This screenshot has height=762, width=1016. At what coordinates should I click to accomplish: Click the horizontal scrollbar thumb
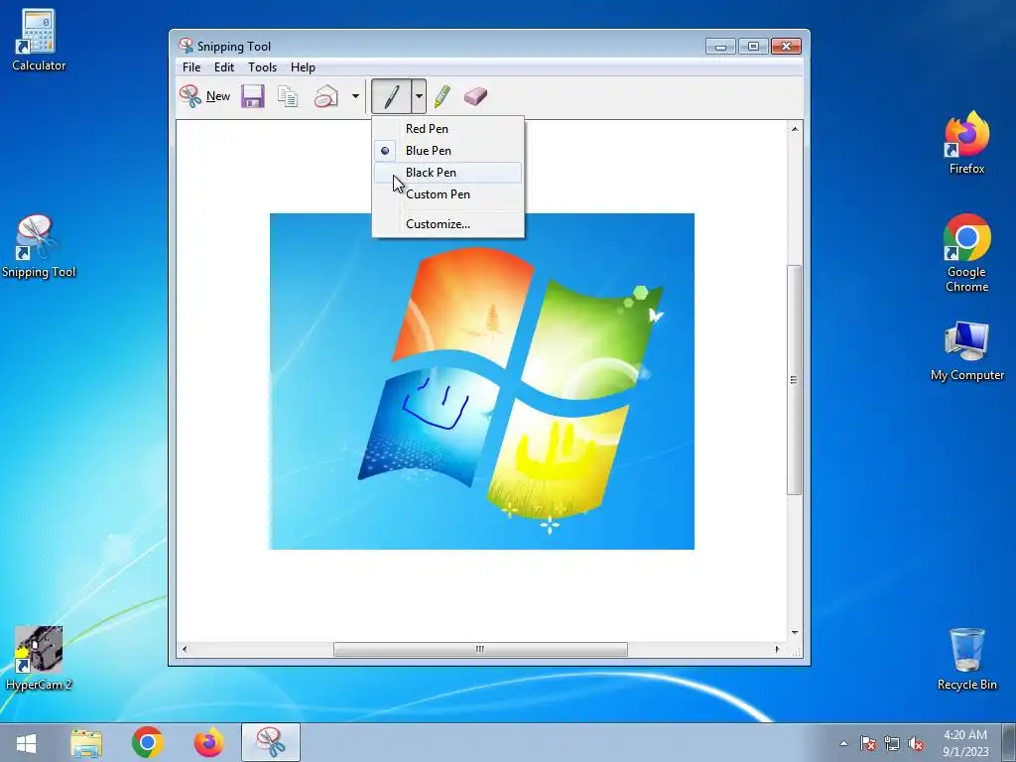[x=480, y=649]
